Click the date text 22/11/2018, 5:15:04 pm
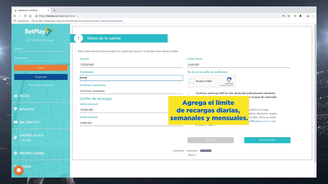This screenshot has height=184, width=328. coord(39,40)
